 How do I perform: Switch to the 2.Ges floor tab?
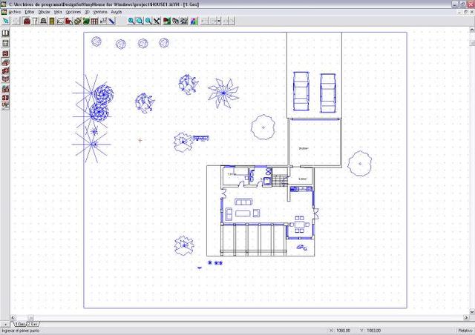(x=34, y=325)
